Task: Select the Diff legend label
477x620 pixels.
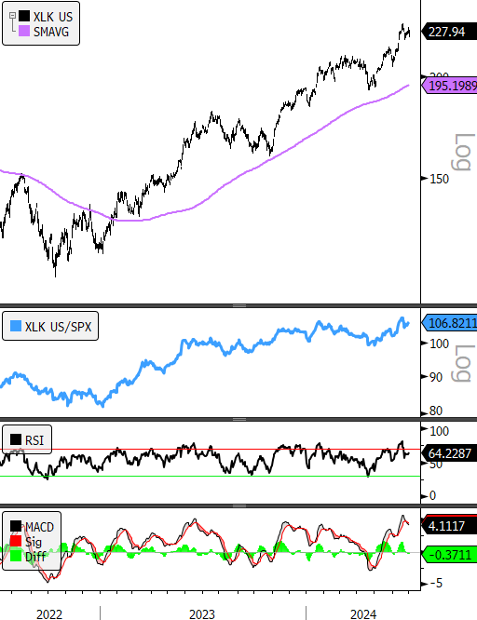Action: (x=35, y=557)
